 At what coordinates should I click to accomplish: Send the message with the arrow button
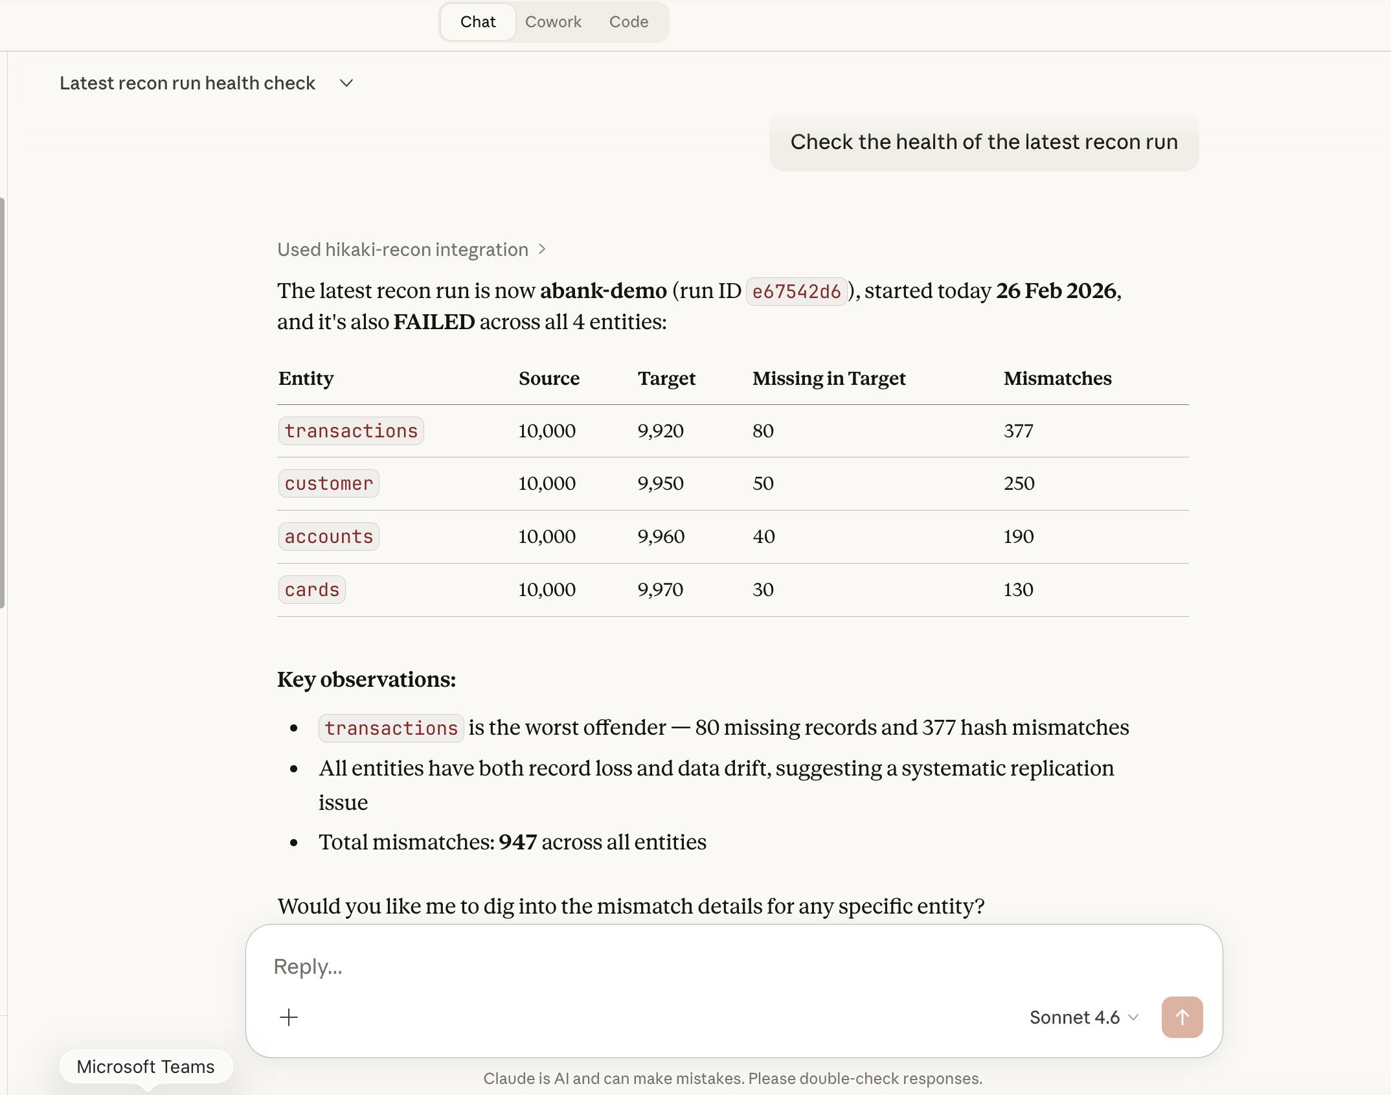[x=1182, y=1017]
